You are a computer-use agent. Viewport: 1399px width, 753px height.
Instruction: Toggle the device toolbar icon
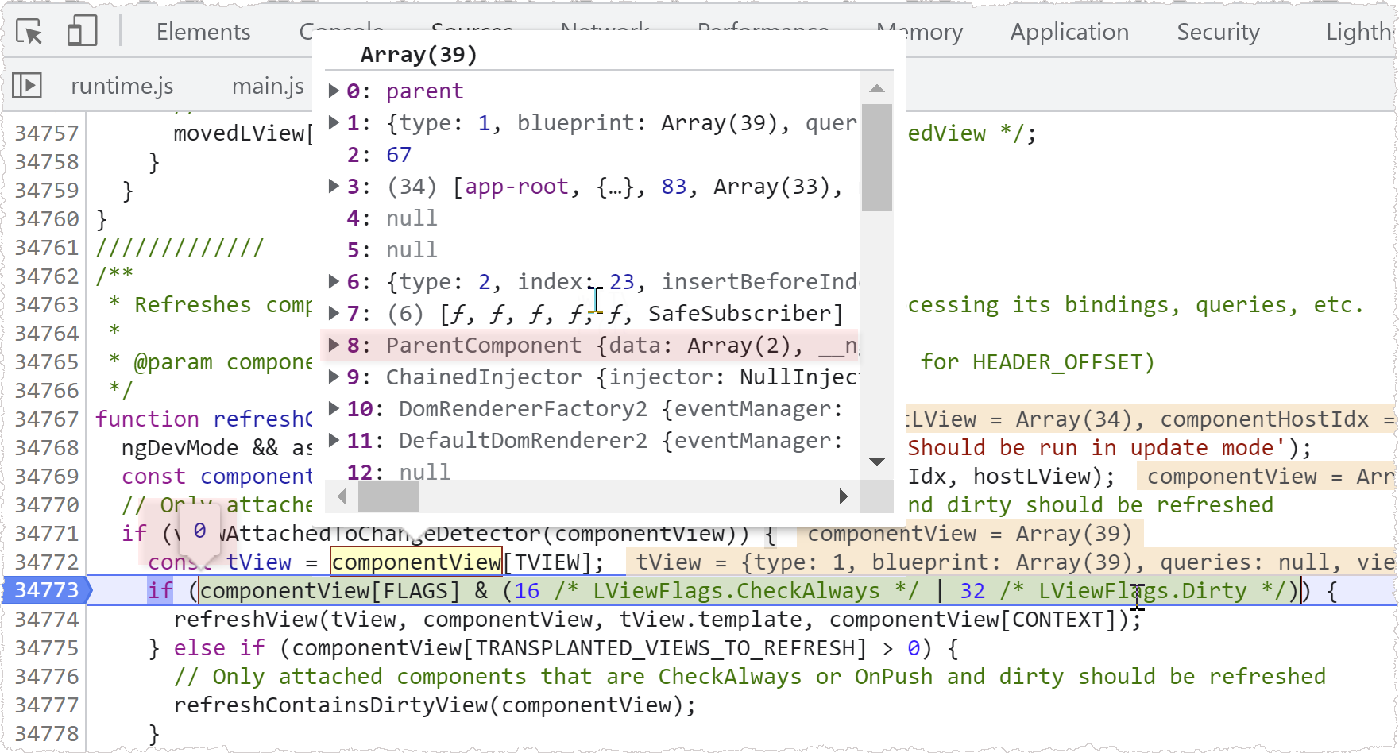[82, 32]
